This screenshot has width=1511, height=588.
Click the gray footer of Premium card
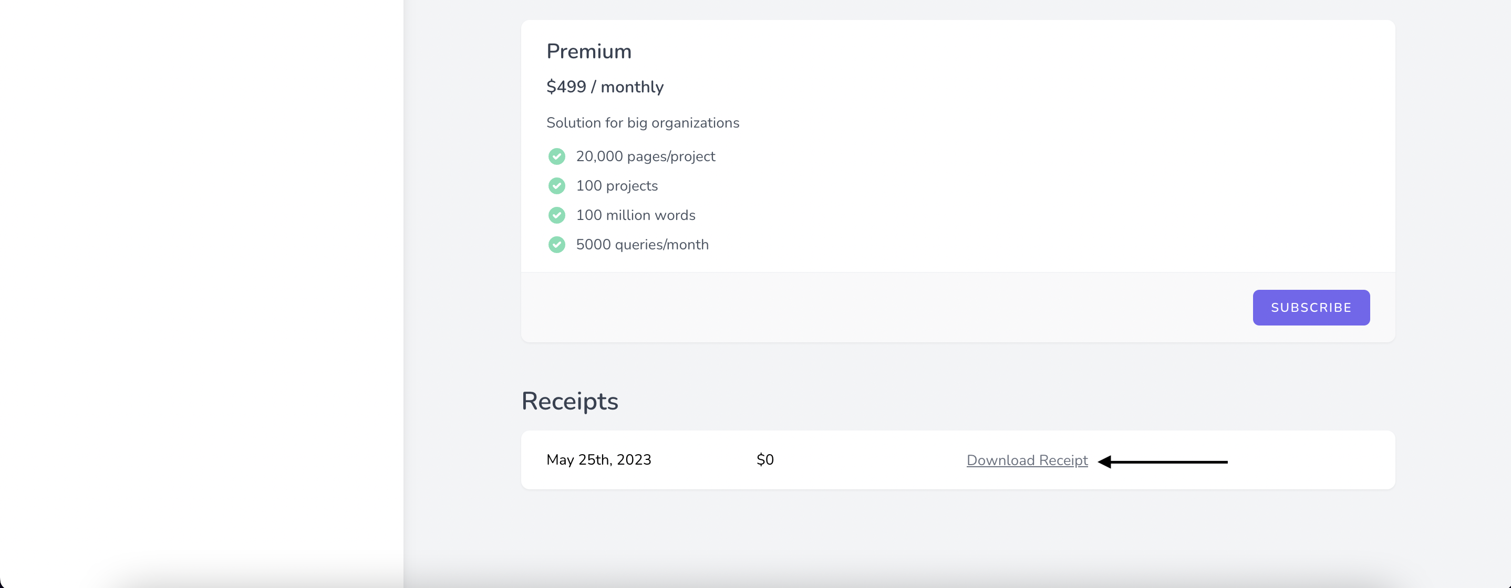pyautogui.click(x=880, y=307)
